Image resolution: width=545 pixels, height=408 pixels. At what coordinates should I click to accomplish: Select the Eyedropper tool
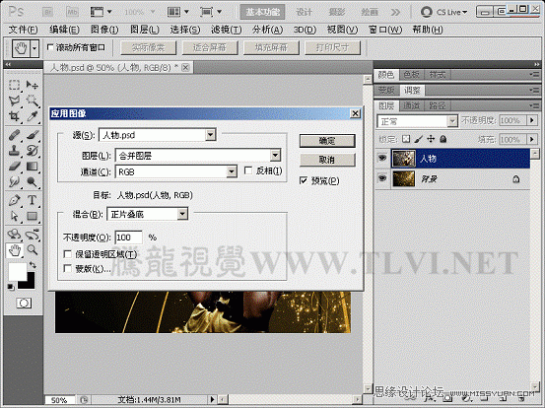pyautogui.click(x=32, y=116)
